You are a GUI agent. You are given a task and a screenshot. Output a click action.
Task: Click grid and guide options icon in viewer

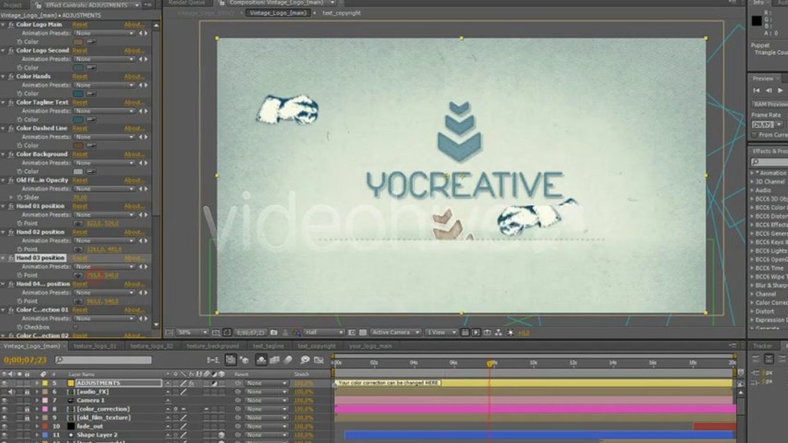click(x=216, y=332)
